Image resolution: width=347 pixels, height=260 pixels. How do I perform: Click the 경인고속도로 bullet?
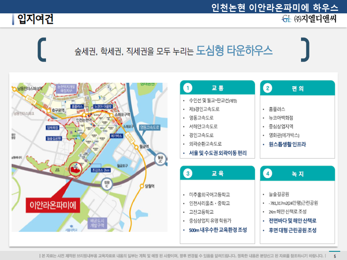click(x=201, y=135)
